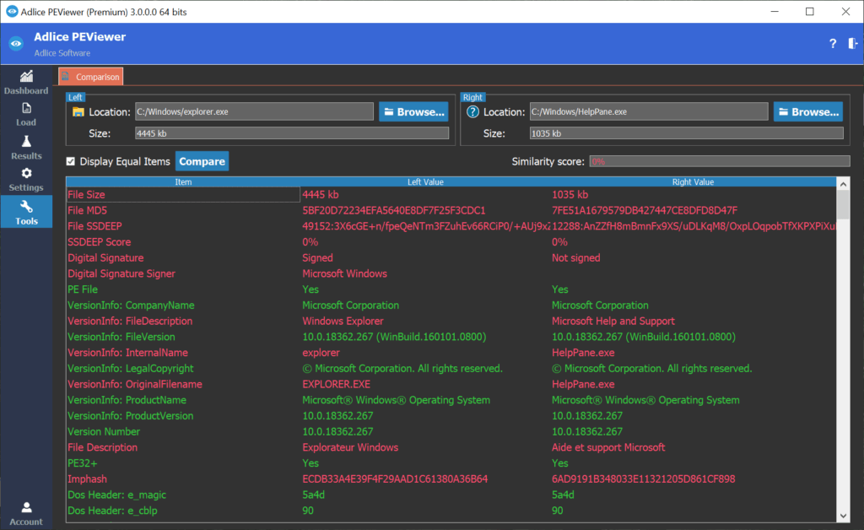The image size is (864, 530).
Task: Click the exit icon in header
Action: (x=853, y=44)
